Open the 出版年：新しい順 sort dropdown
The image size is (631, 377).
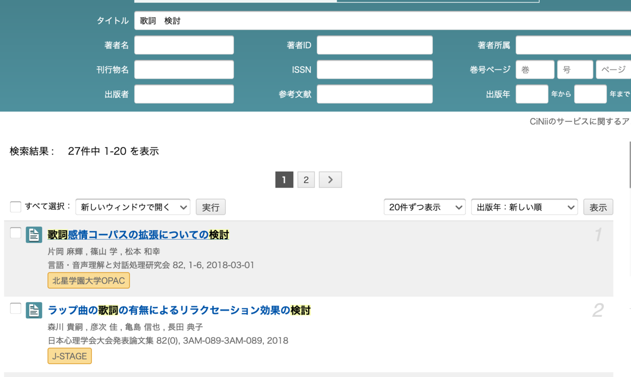525,207
